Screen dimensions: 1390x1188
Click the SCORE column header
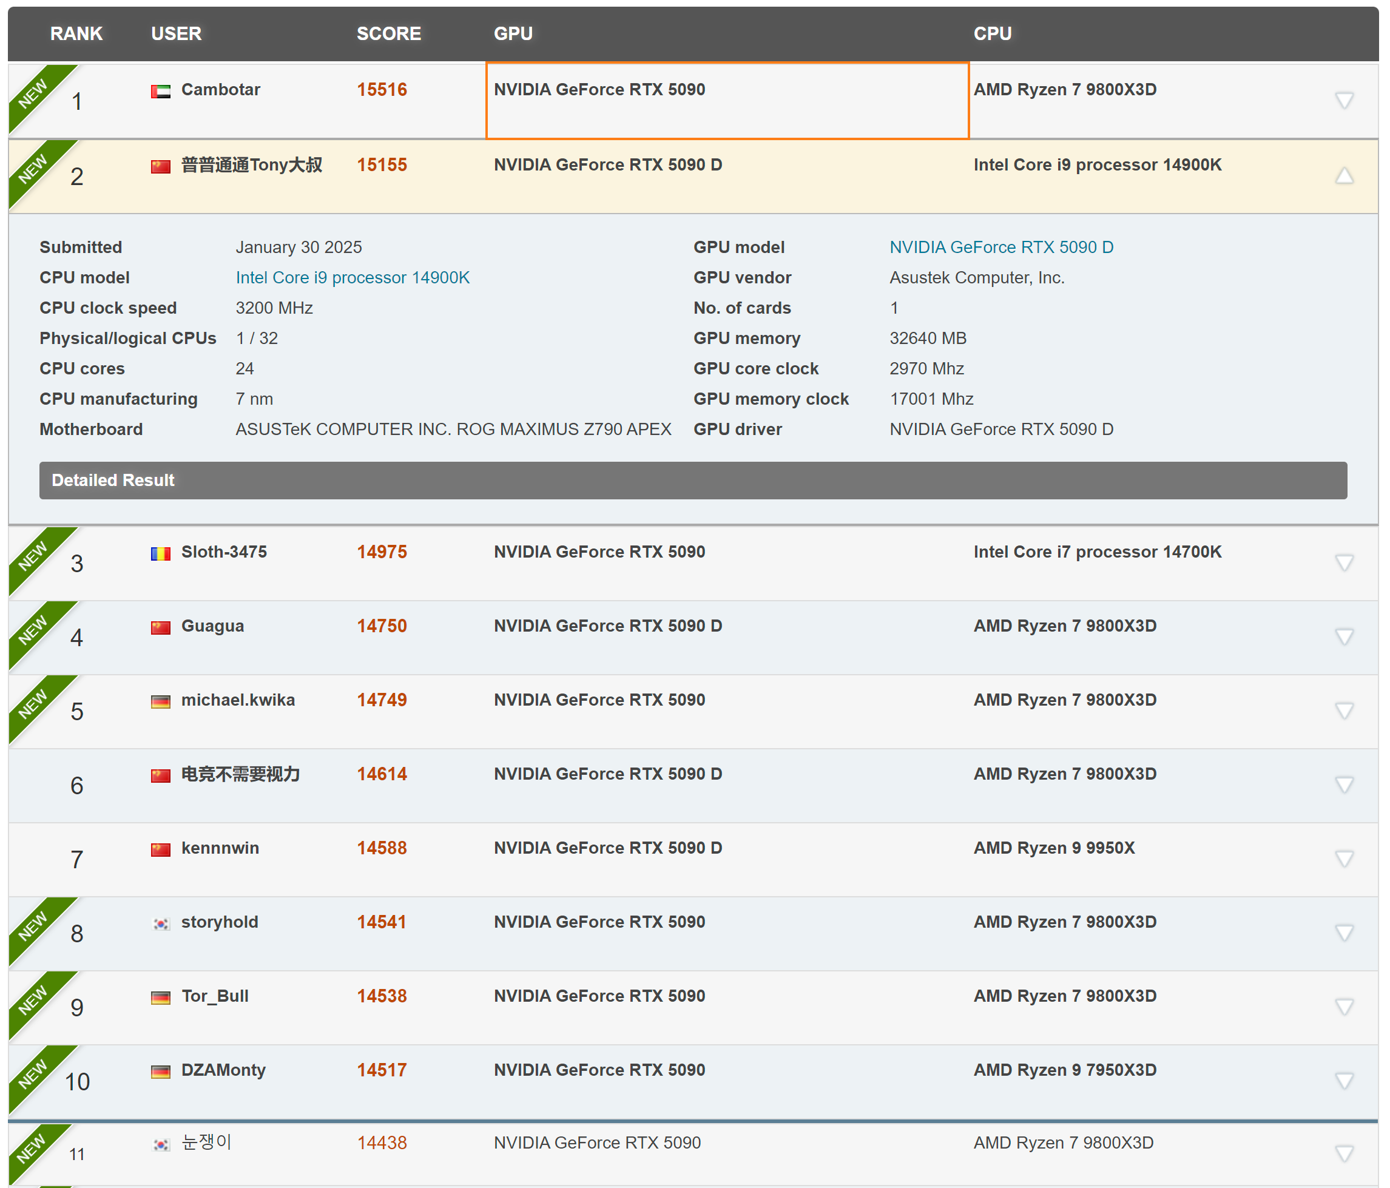pyautogui.click(x=388, y=33)
